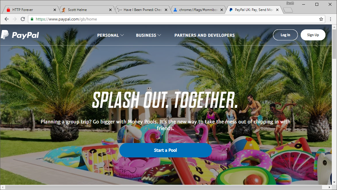The image size is (337, 190).
Task: Expand the Personal dropdown menu
Action: 110,35
